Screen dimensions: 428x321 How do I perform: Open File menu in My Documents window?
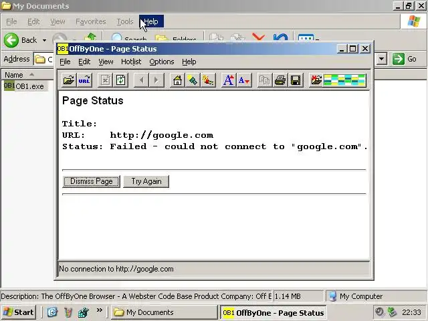pyautogui.click(x=11, y=21)
